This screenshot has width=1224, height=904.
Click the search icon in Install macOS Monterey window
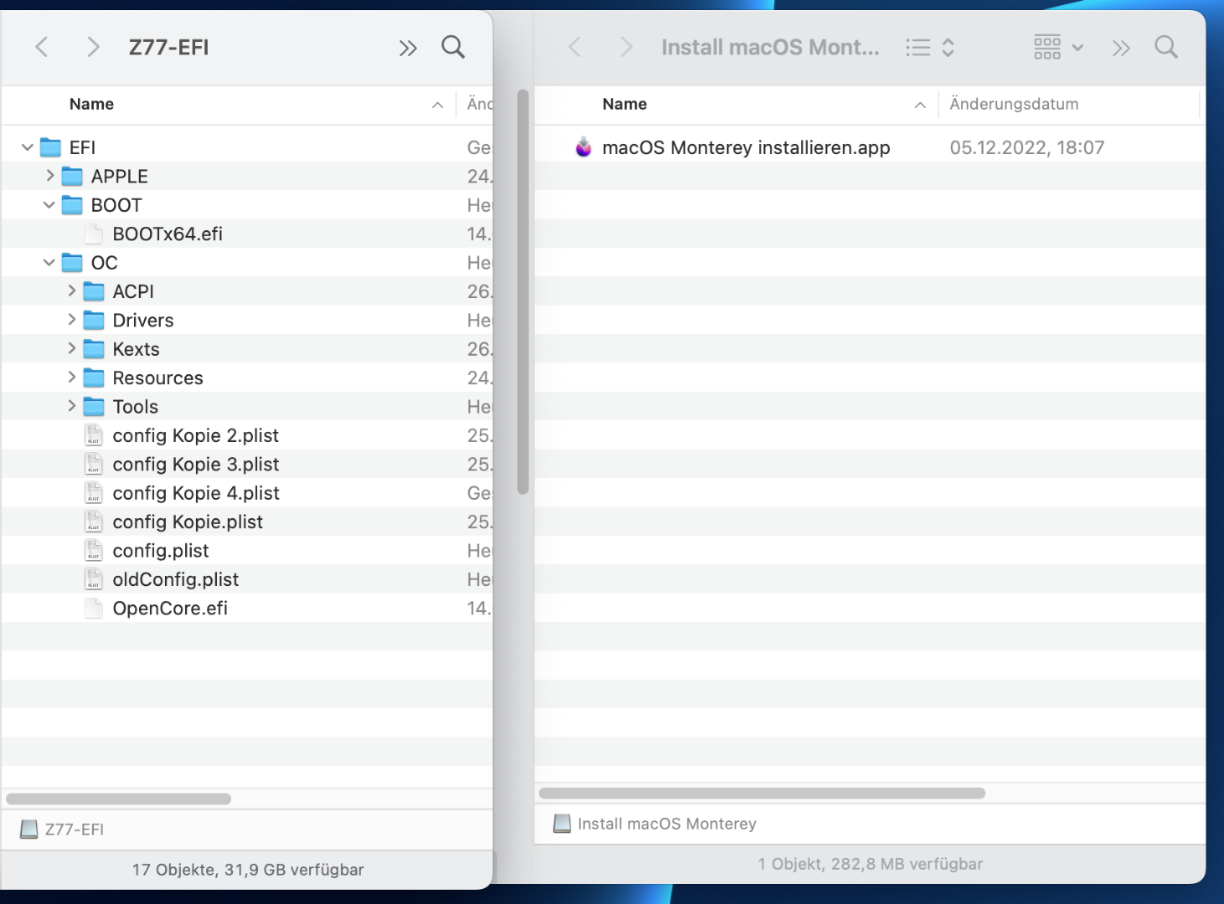click(x=1165, y=47)
